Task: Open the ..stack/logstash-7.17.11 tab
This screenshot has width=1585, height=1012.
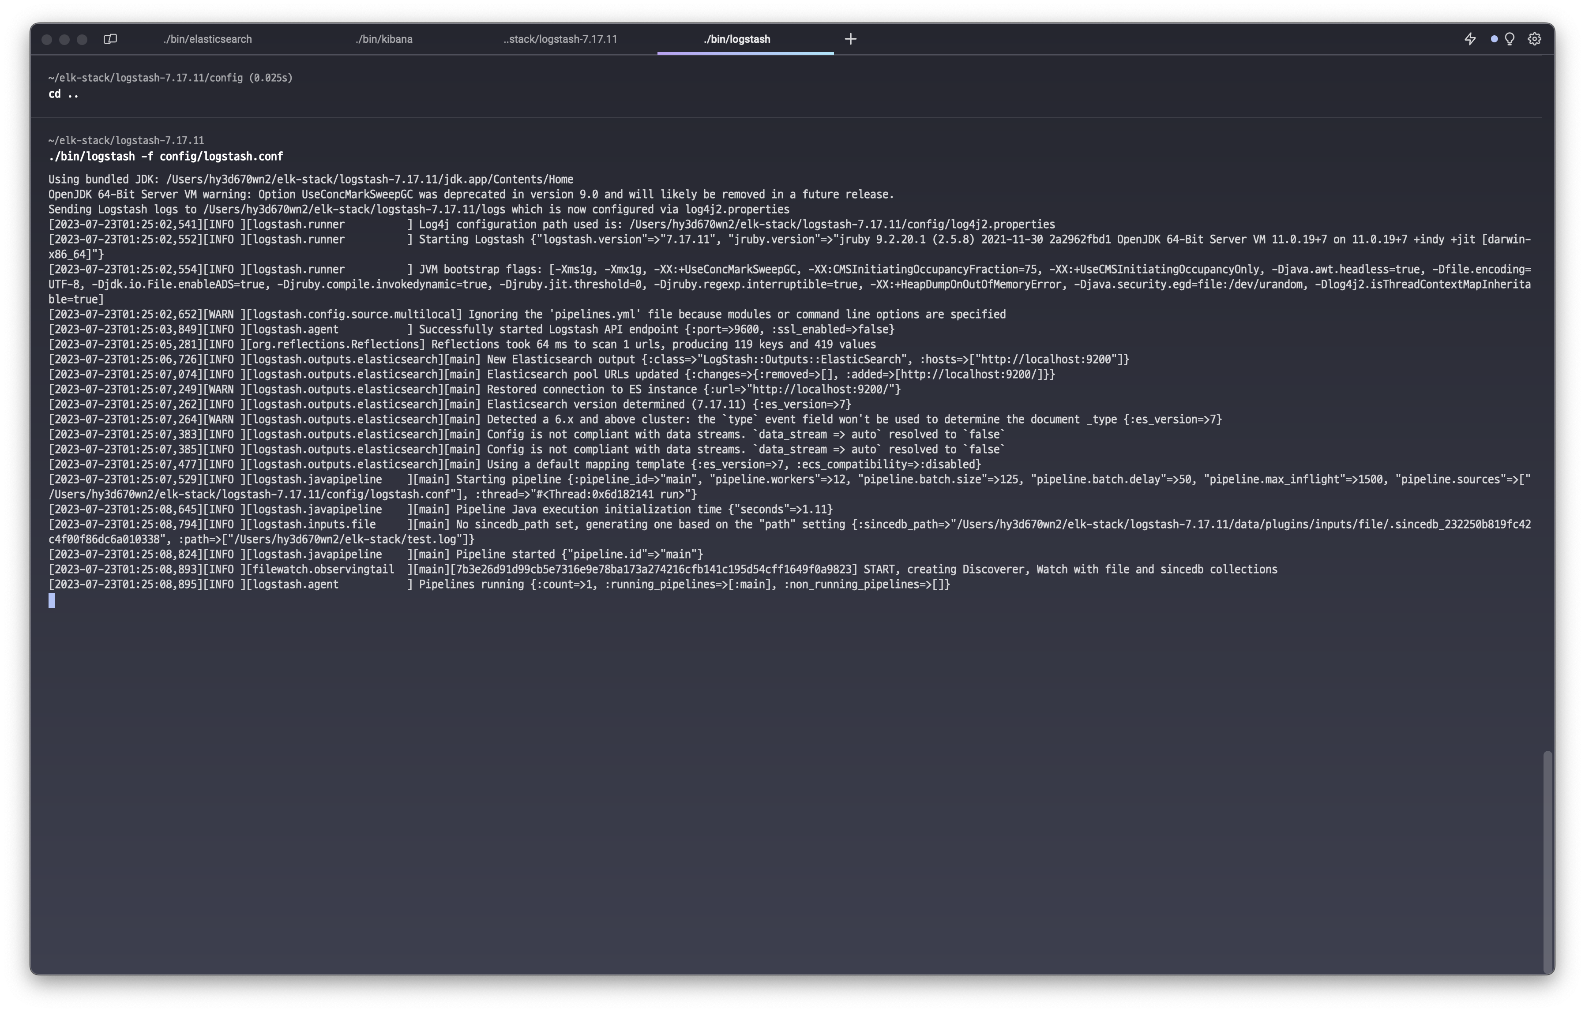Action: point(560,39)
